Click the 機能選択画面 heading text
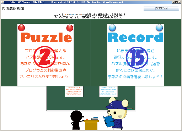The height and width of the screenshot is (131, 182). (x=13, y=8)
